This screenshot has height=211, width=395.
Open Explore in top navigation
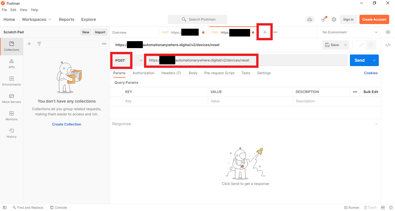88,19
